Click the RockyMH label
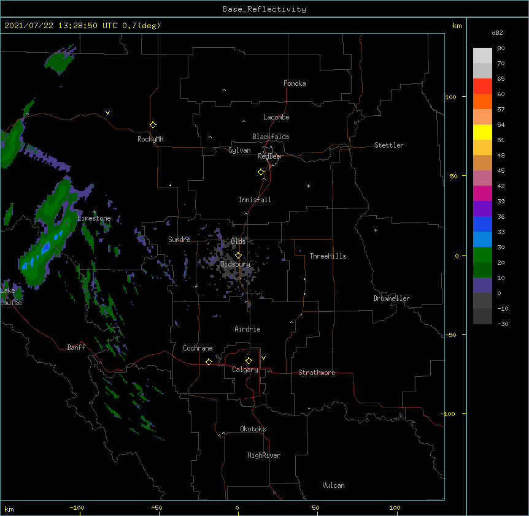The width and height of the screenshot is (529, 516). (x=150, y=139)
